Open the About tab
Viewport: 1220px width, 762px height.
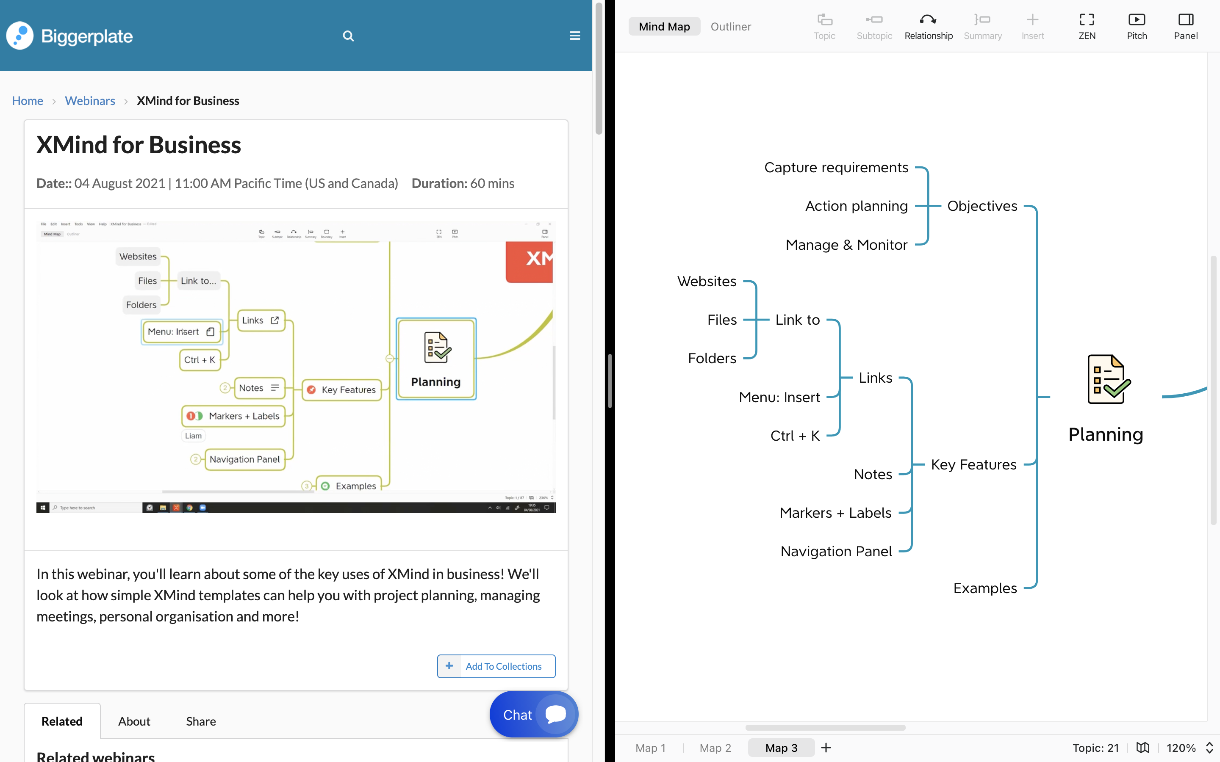(134, 721)
